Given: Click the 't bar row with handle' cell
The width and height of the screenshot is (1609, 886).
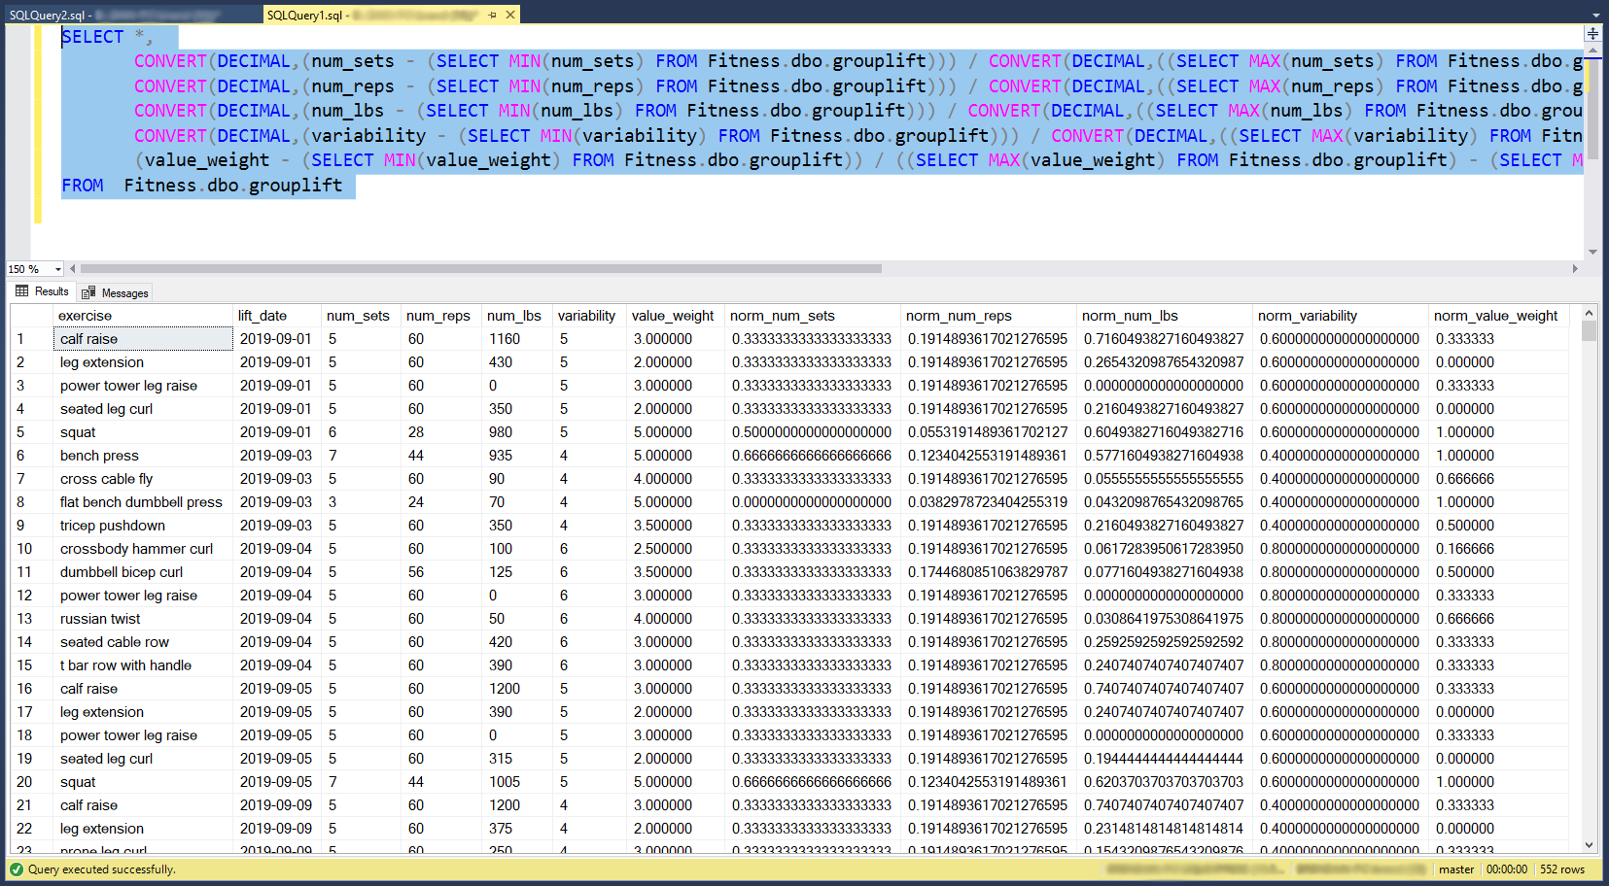Looking at the screenshot, I should (x=144, y=665).
